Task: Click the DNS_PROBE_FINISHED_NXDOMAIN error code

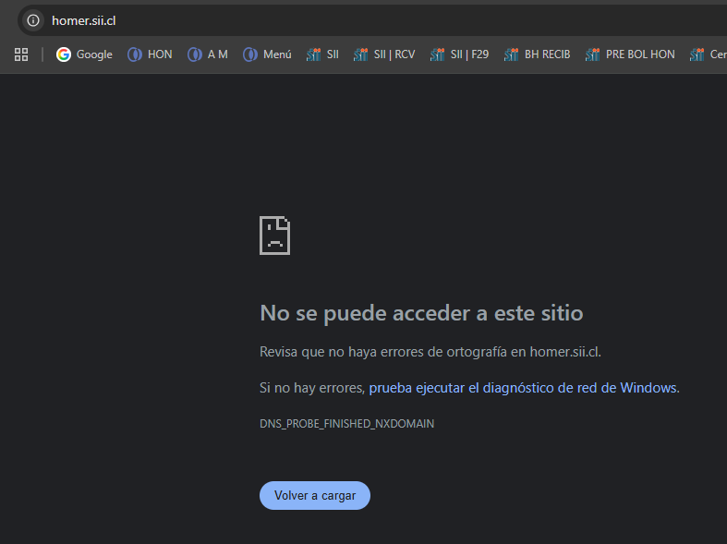Action: (346, 424)
